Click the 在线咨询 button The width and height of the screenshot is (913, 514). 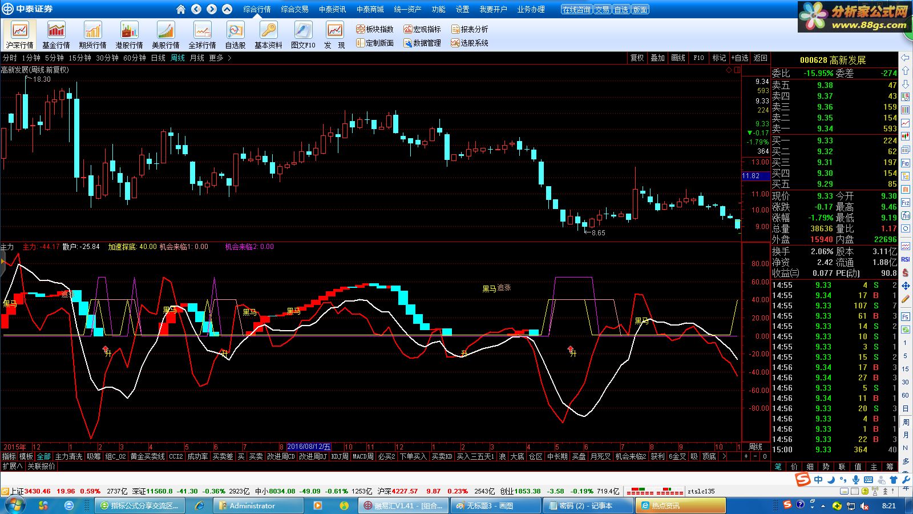point(576,10)
